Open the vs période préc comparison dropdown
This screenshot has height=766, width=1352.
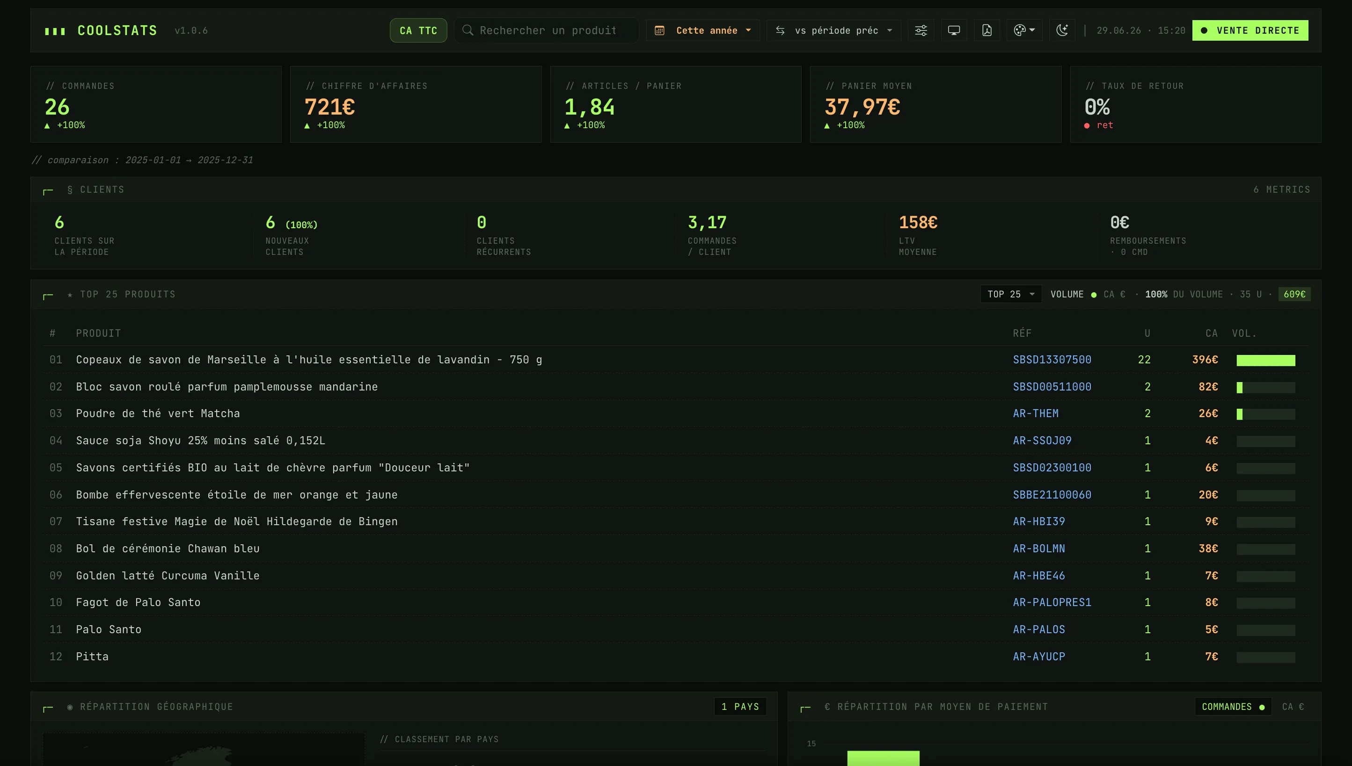tap(833, 30)
